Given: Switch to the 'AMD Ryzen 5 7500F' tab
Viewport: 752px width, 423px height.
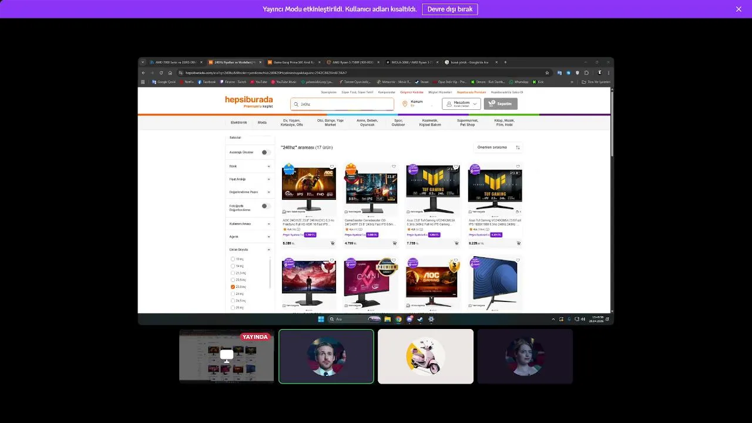Looking at the screenshot, I should (x=354, y=62).
